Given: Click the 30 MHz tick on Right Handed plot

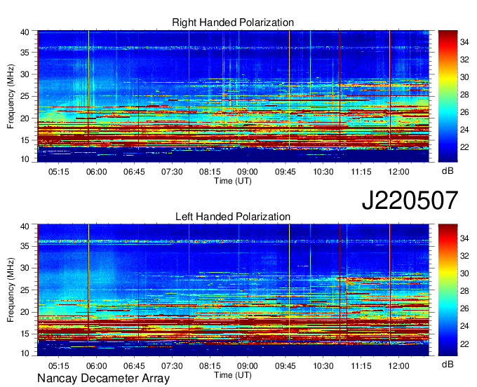Looking at the screenshot, I should pyautogui.click(x=25, y=74).
